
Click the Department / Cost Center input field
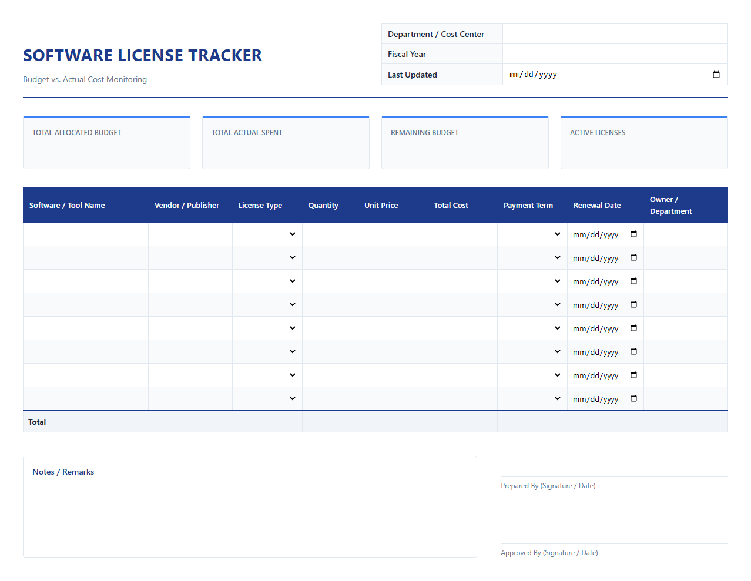point(615,34)
